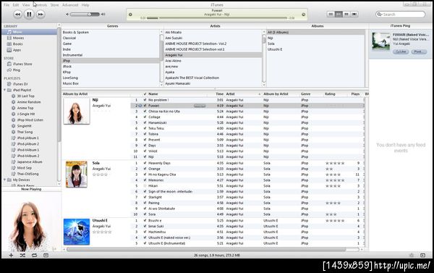Switch to album list view
Screen dimensions: 434x273
339,14
